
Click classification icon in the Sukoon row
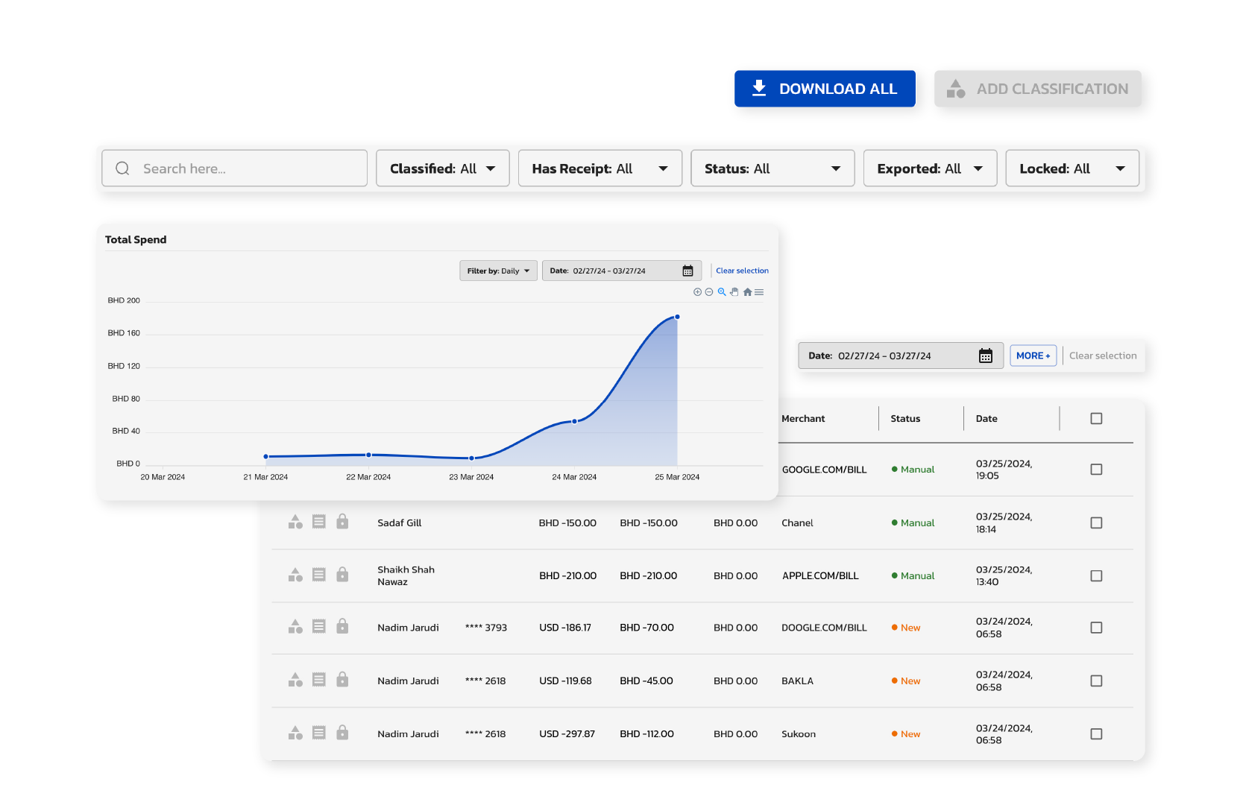[x=295, y=733]
